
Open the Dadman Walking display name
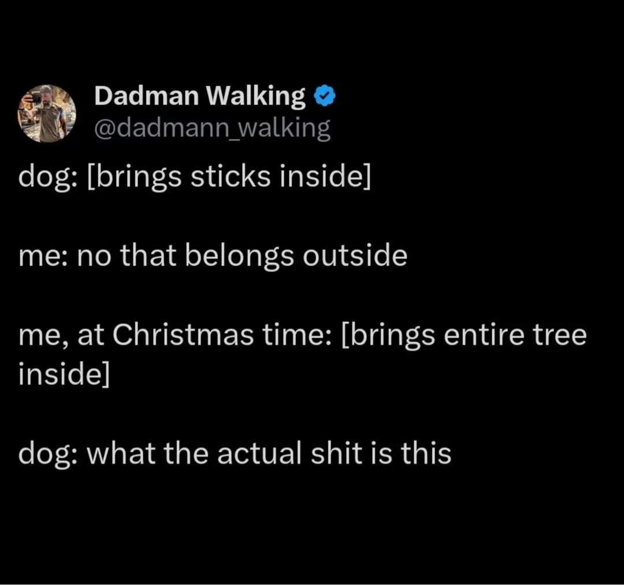[x=199, y=96]
